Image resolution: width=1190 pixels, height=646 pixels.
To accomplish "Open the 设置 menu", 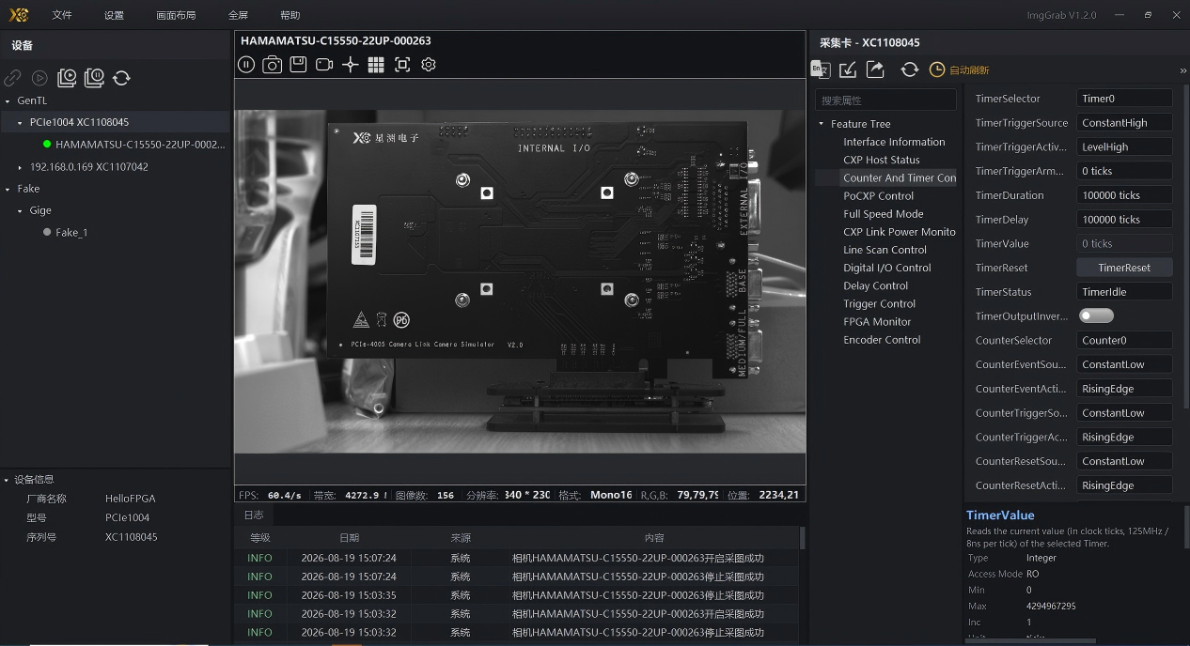I will (114, 15).
